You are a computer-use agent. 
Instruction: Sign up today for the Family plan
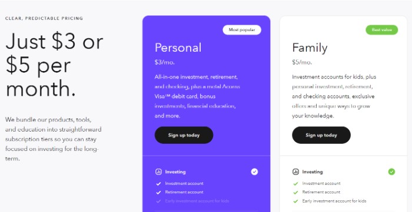tap(321, 135)
